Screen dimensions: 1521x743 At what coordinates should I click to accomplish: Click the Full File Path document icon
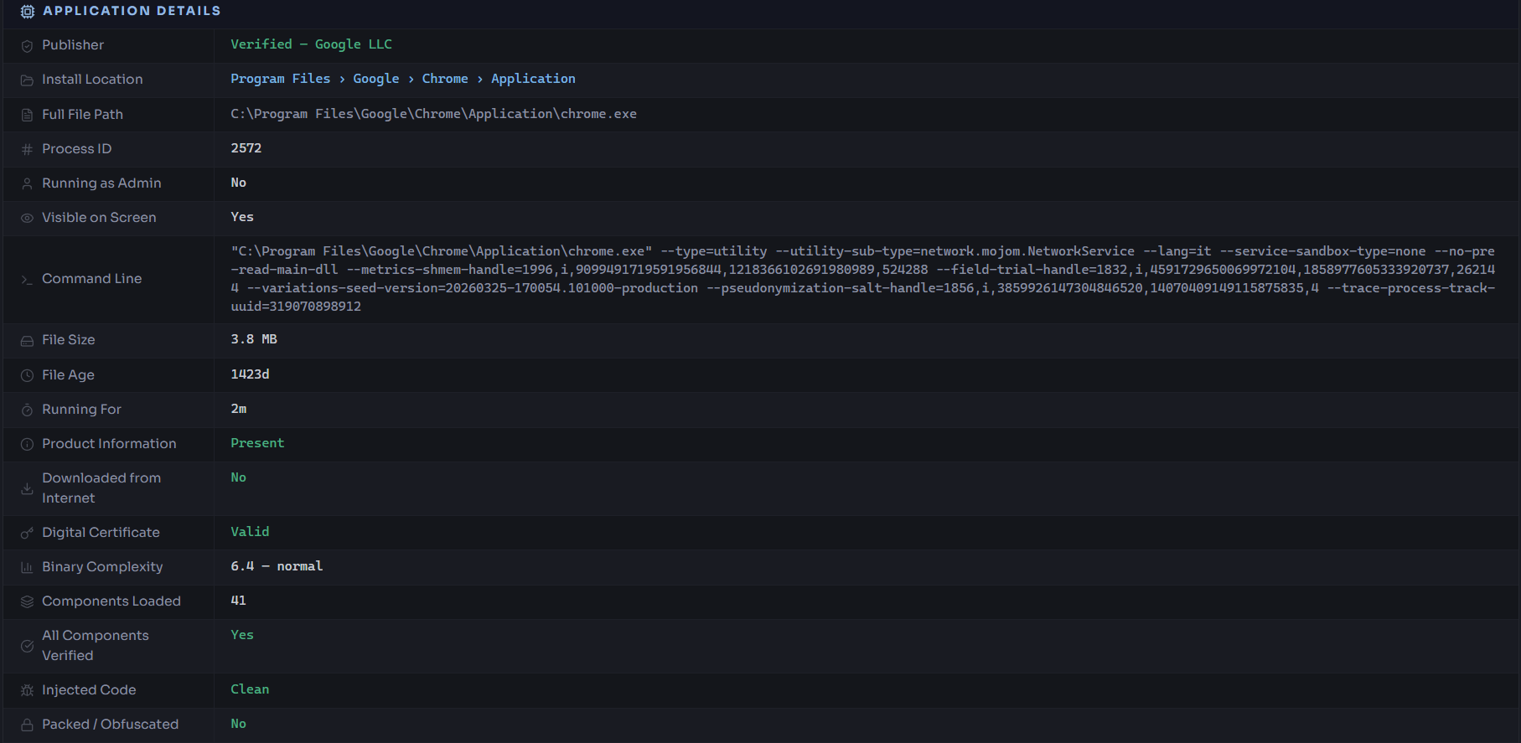click(27, 116)
